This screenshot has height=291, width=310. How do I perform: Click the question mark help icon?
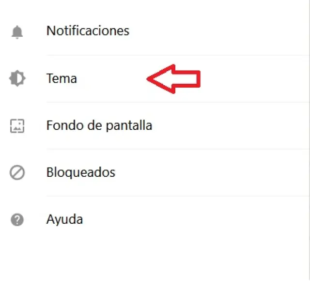point(17,220)
